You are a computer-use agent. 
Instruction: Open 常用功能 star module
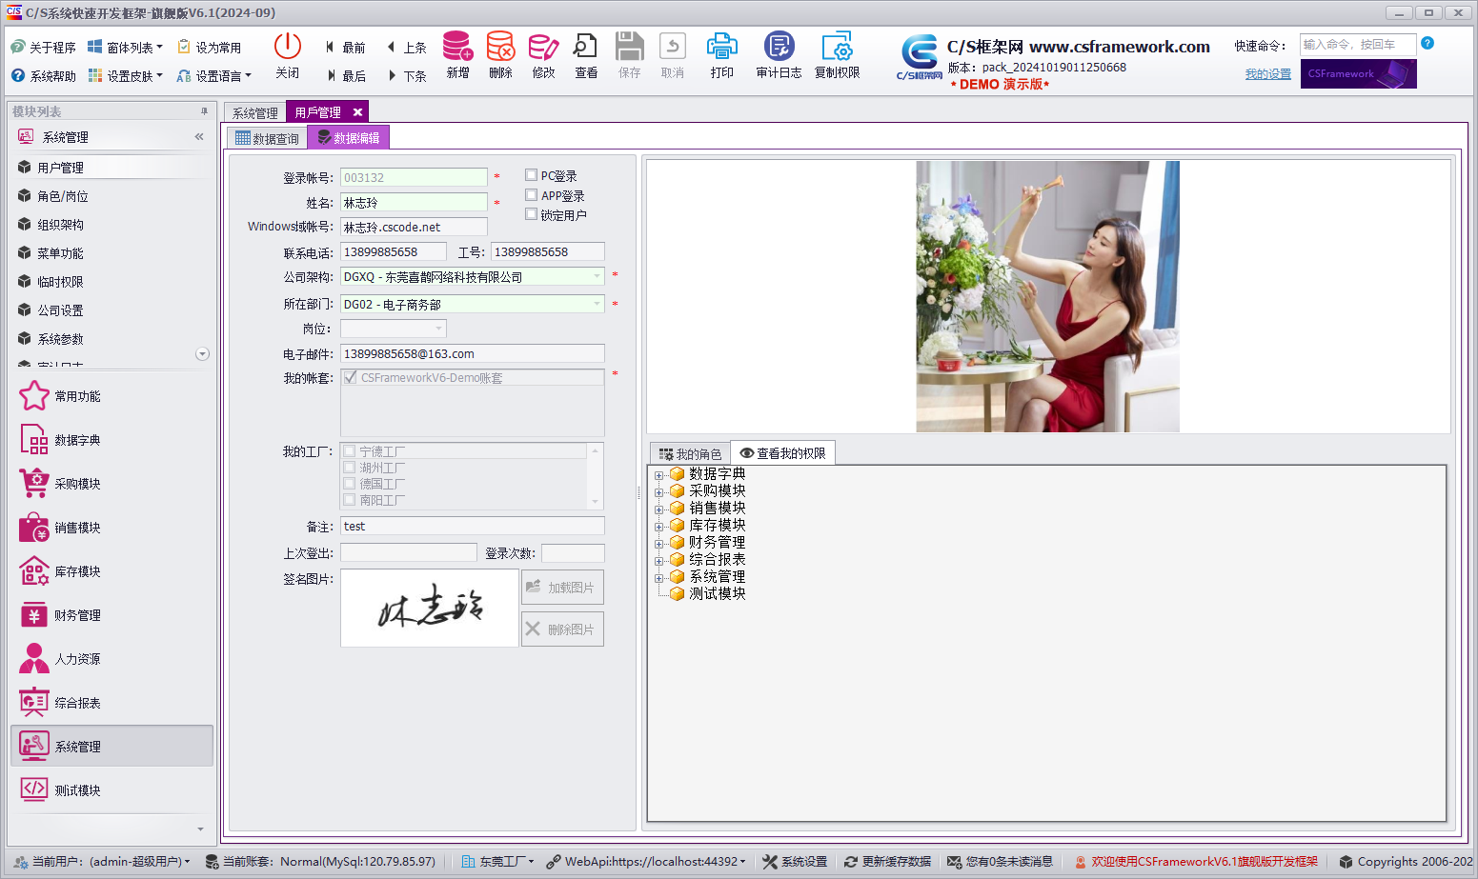pyautogui.click(x=59, y=396)
